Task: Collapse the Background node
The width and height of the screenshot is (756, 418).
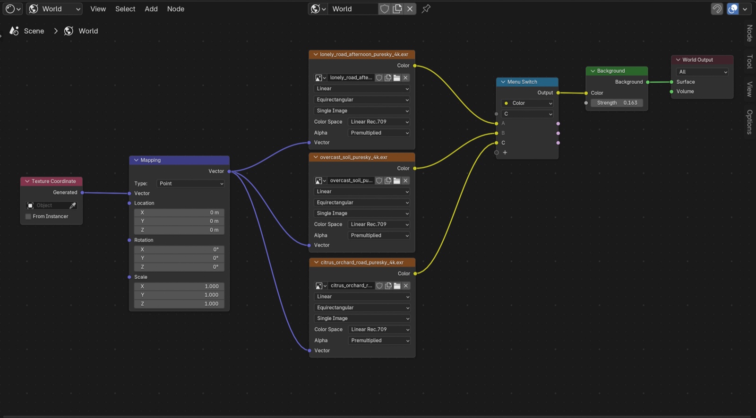Action: tap(593, 71)
